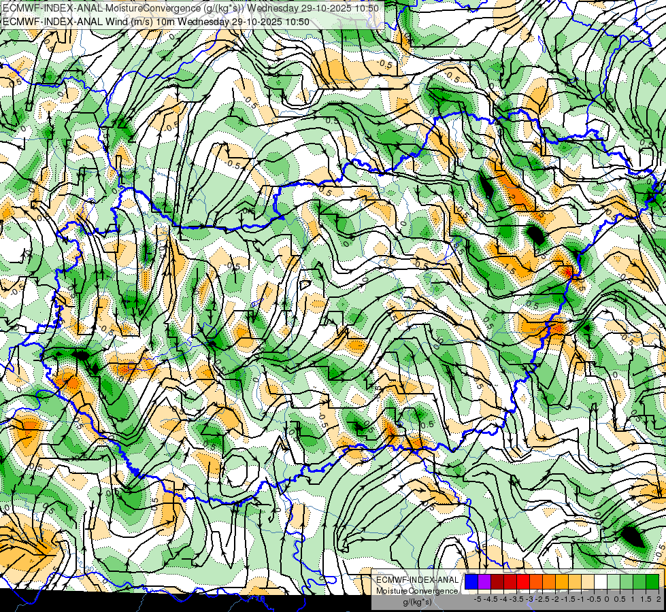Click the '-1.5' legend tick label
666x612 pixels.
568,599
